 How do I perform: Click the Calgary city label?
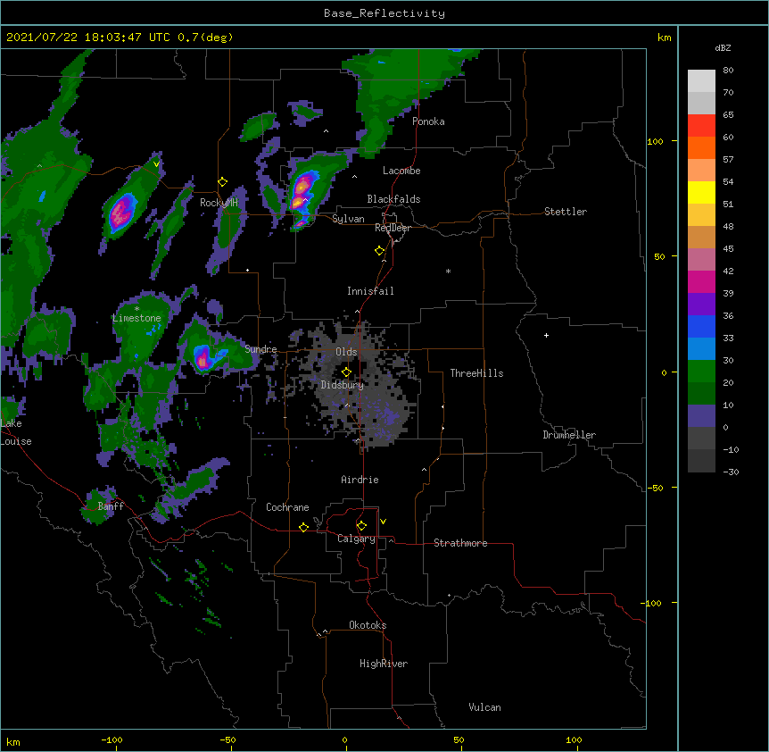[x=356, y=539]
